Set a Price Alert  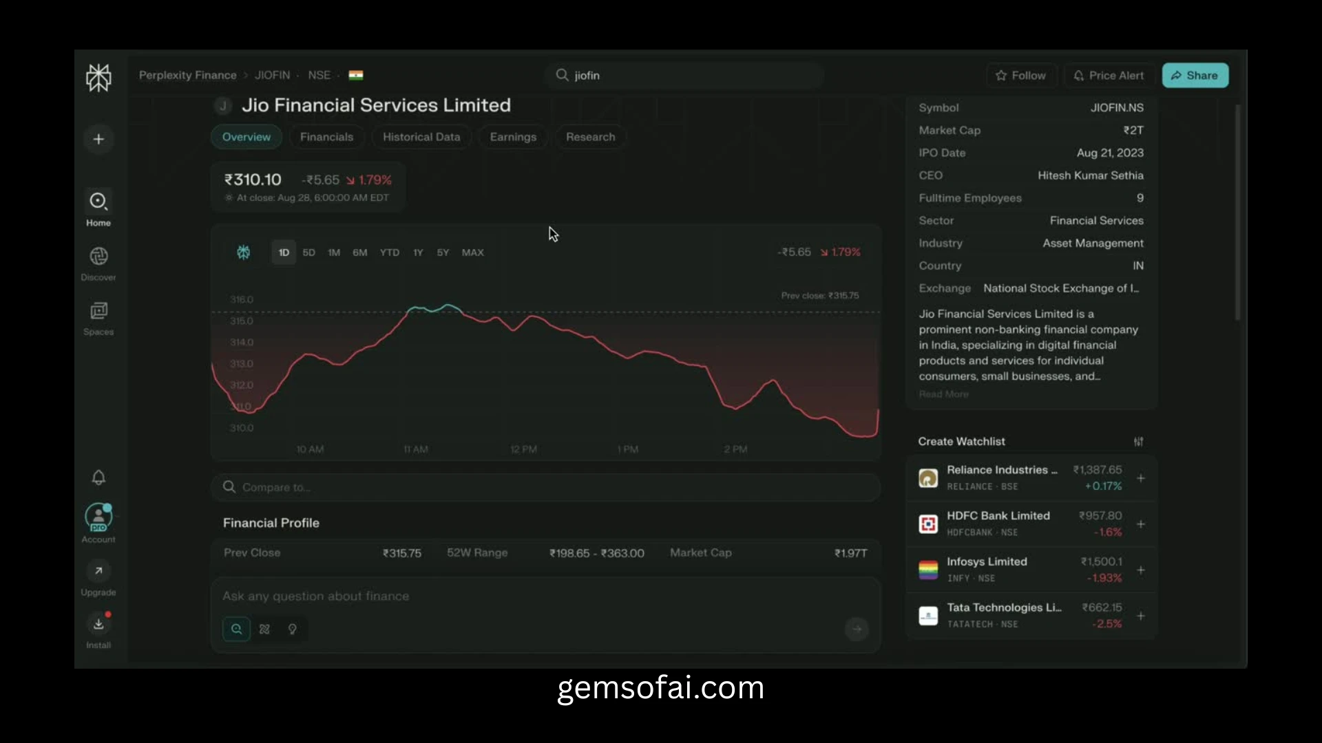pyautogui.click(x=1109, y=76)
